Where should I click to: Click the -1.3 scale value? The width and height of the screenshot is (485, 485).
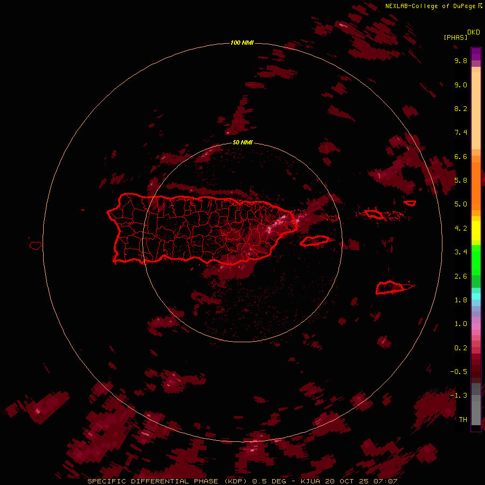pos(459,396)
